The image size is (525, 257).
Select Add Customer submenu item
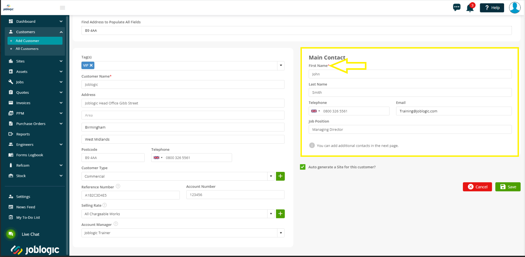pyautogui.click(x=35, y=41)
